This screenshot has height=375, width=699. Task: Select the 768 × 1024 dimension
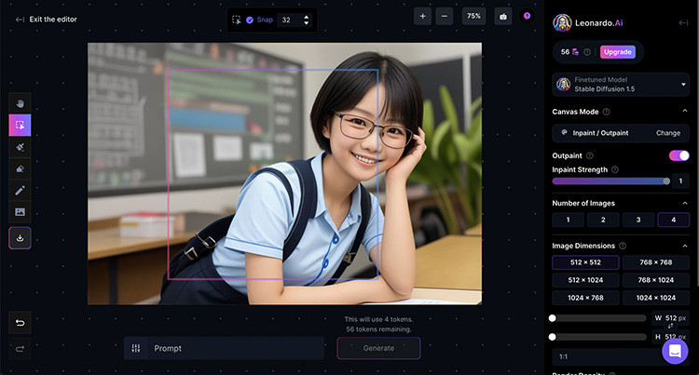[x=656, y=280]
